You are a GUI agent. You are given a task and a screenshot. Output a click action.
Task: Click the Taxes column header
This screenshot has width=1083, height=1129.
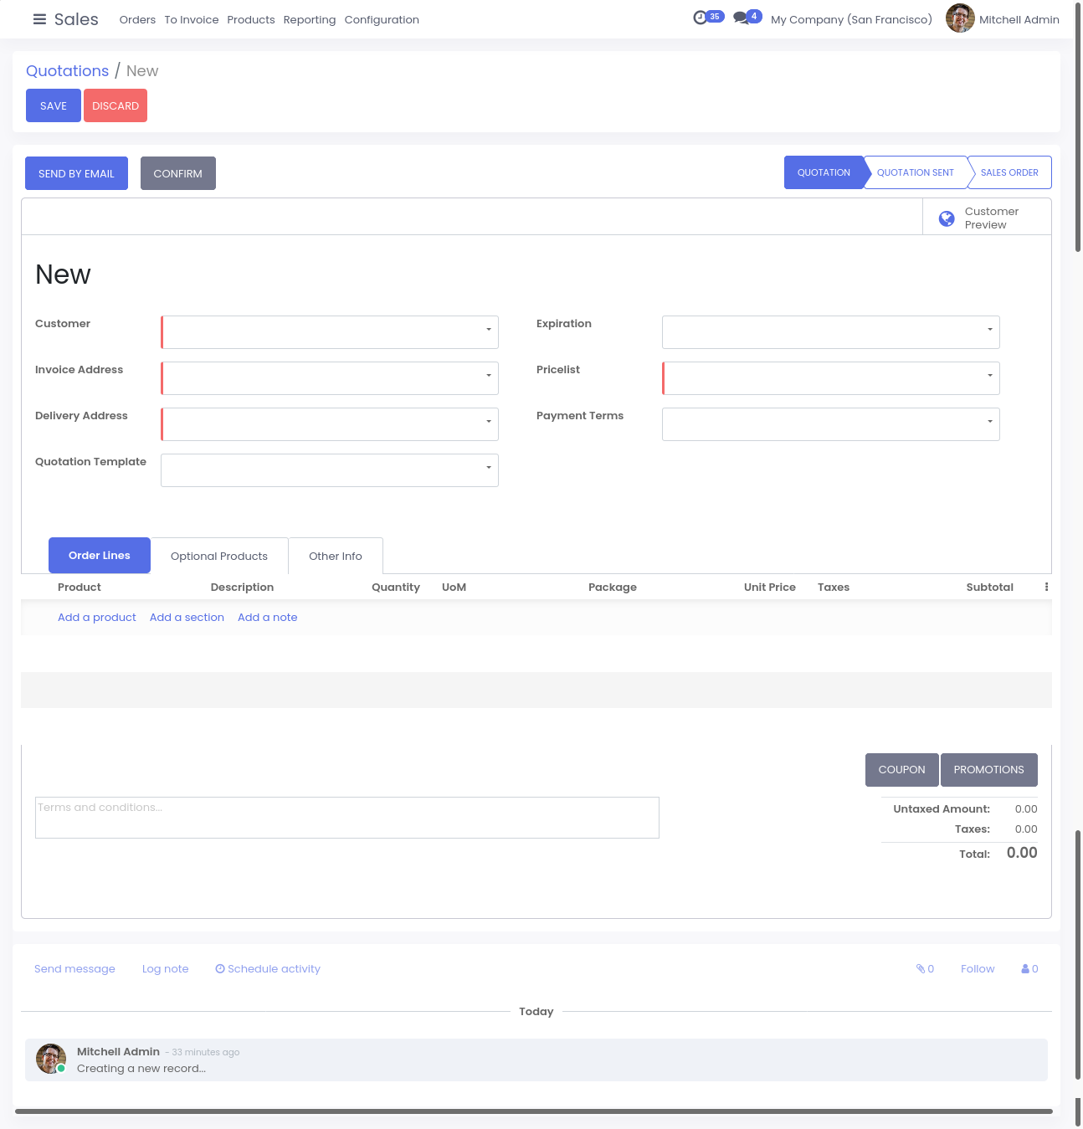[834, 587]
